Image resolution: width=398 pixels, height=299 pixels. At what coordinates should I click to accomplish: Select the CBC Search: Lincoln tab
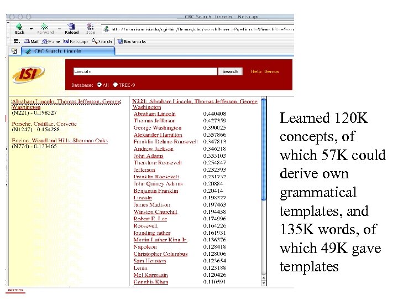68,51
